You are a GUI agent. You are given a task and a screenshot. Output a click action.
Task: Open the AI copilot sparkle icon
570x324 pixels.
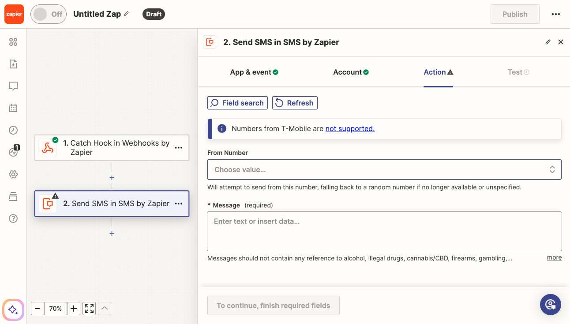pyautogui.click(x=13, y=309)
